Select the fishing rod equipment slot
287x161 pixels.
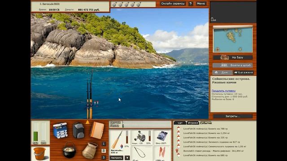coord(117,140)
